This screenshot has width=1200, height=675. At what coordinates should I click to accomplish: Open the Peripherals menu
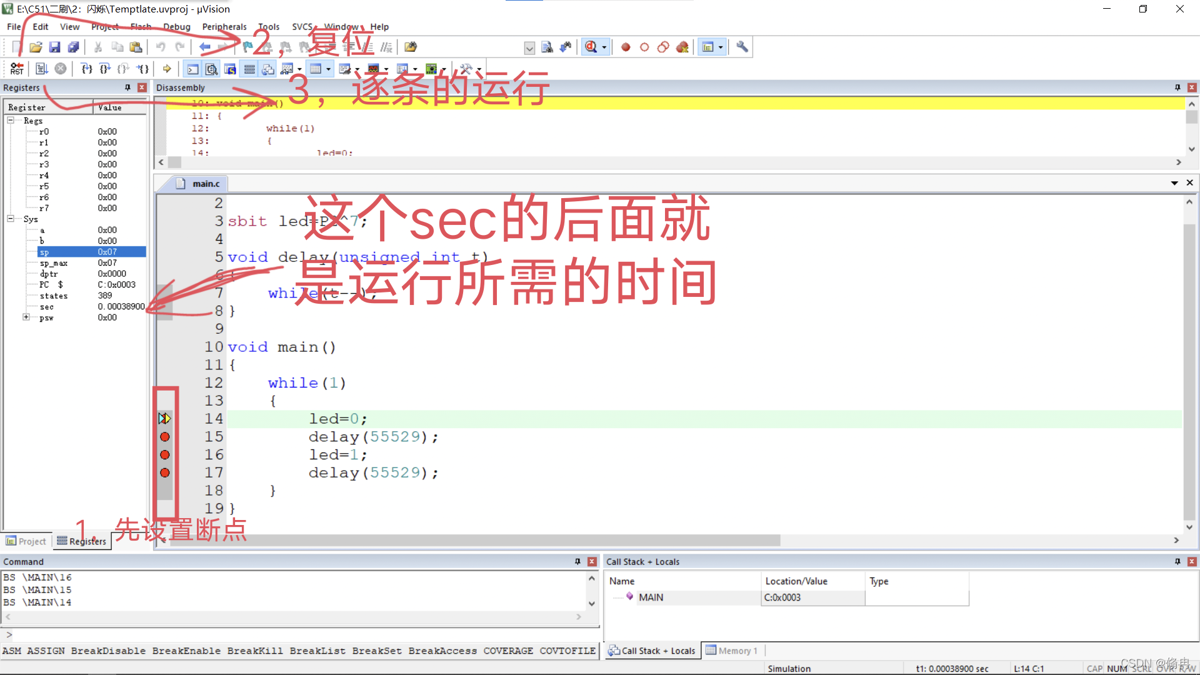pyautogui.click(x=224, y=27)
